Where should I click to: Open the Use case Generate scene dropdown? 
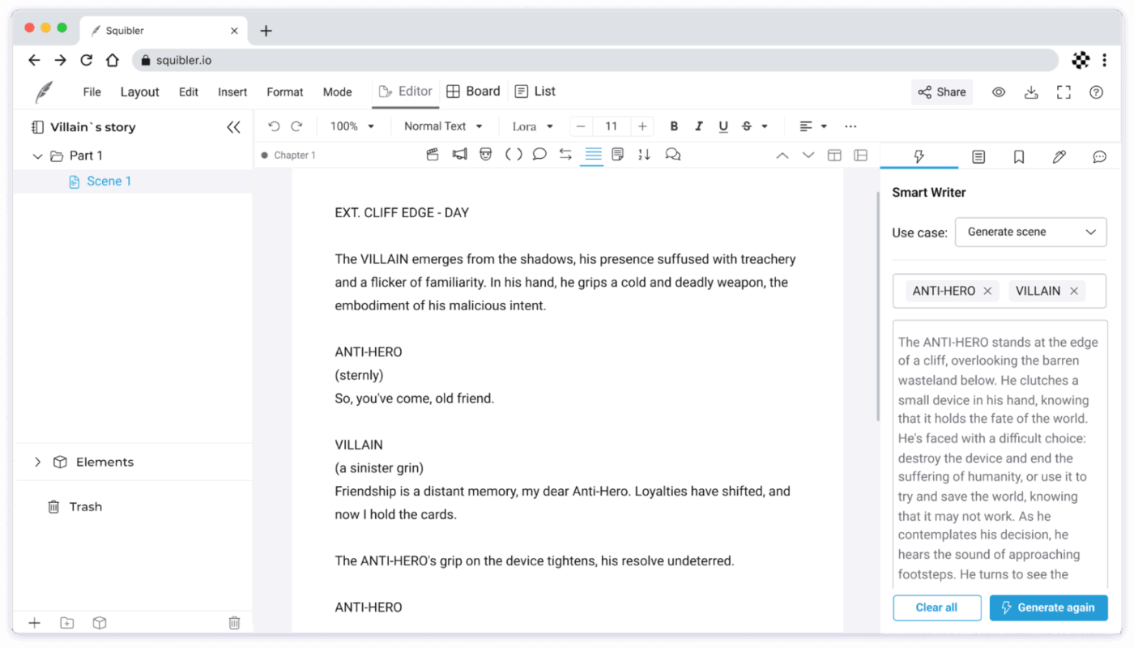1030,232
